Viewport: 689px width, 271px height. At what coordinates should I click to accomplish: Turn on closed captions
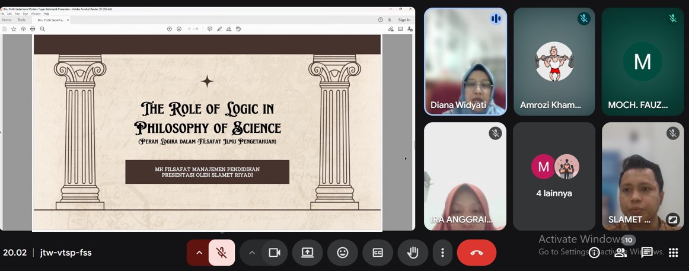(378, 253)
